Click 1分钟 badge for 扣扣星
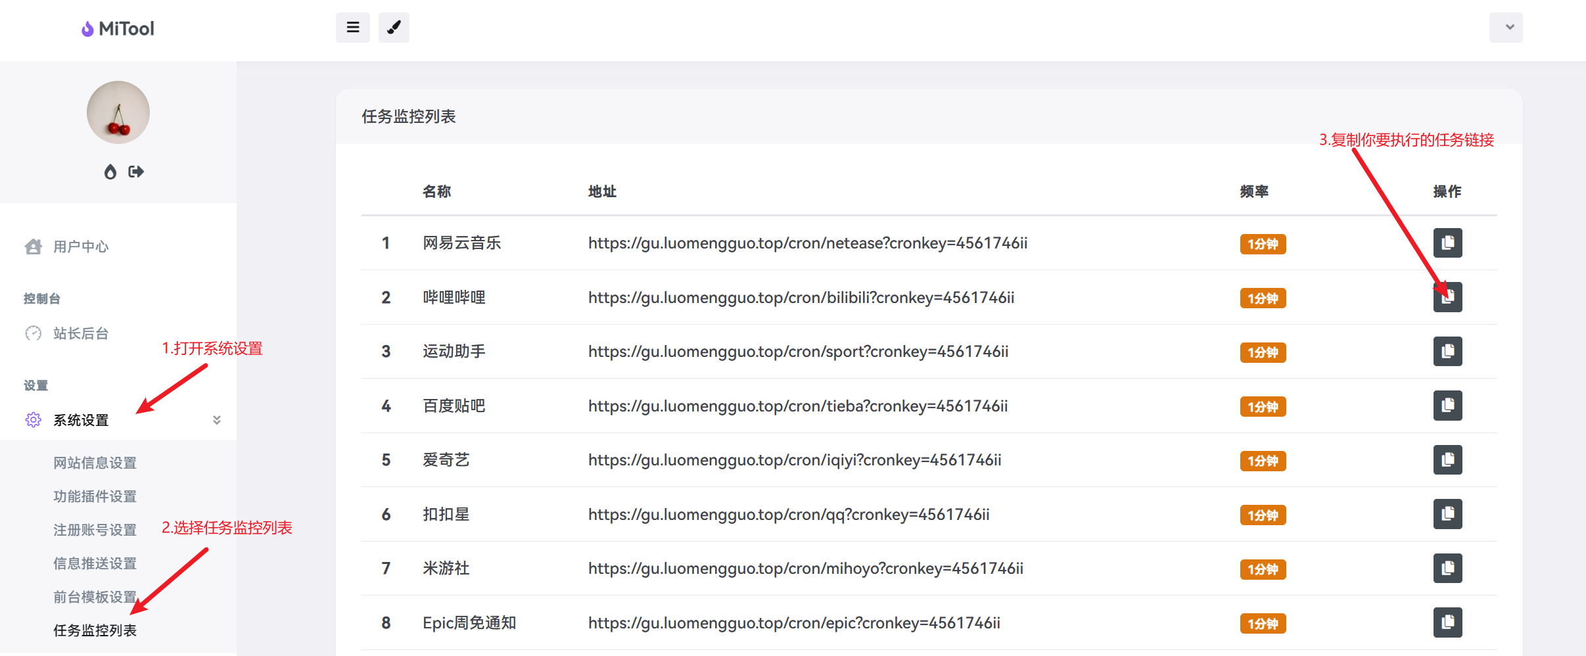This screenshot has width=1586, height=656. [x=1263, y=515]
